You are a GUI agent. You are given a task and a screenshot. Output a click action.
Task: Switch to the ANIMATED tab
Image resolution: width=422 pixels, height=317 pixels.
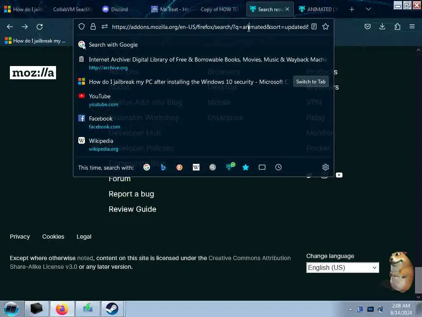(319, 9)
